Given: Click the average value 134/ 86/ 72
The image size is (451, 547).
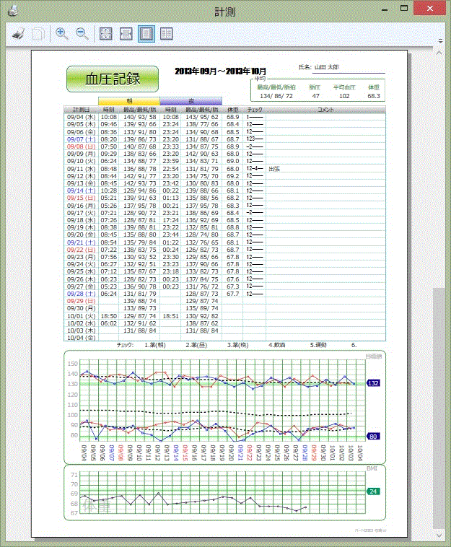Looking at the screenshot, I should tap(276, 96).
